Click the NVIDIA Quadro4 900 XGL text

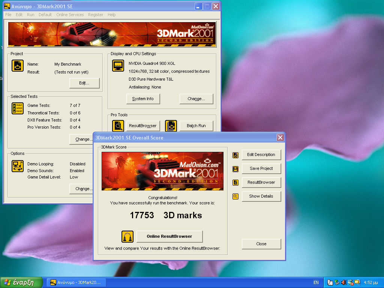(152, 63)
